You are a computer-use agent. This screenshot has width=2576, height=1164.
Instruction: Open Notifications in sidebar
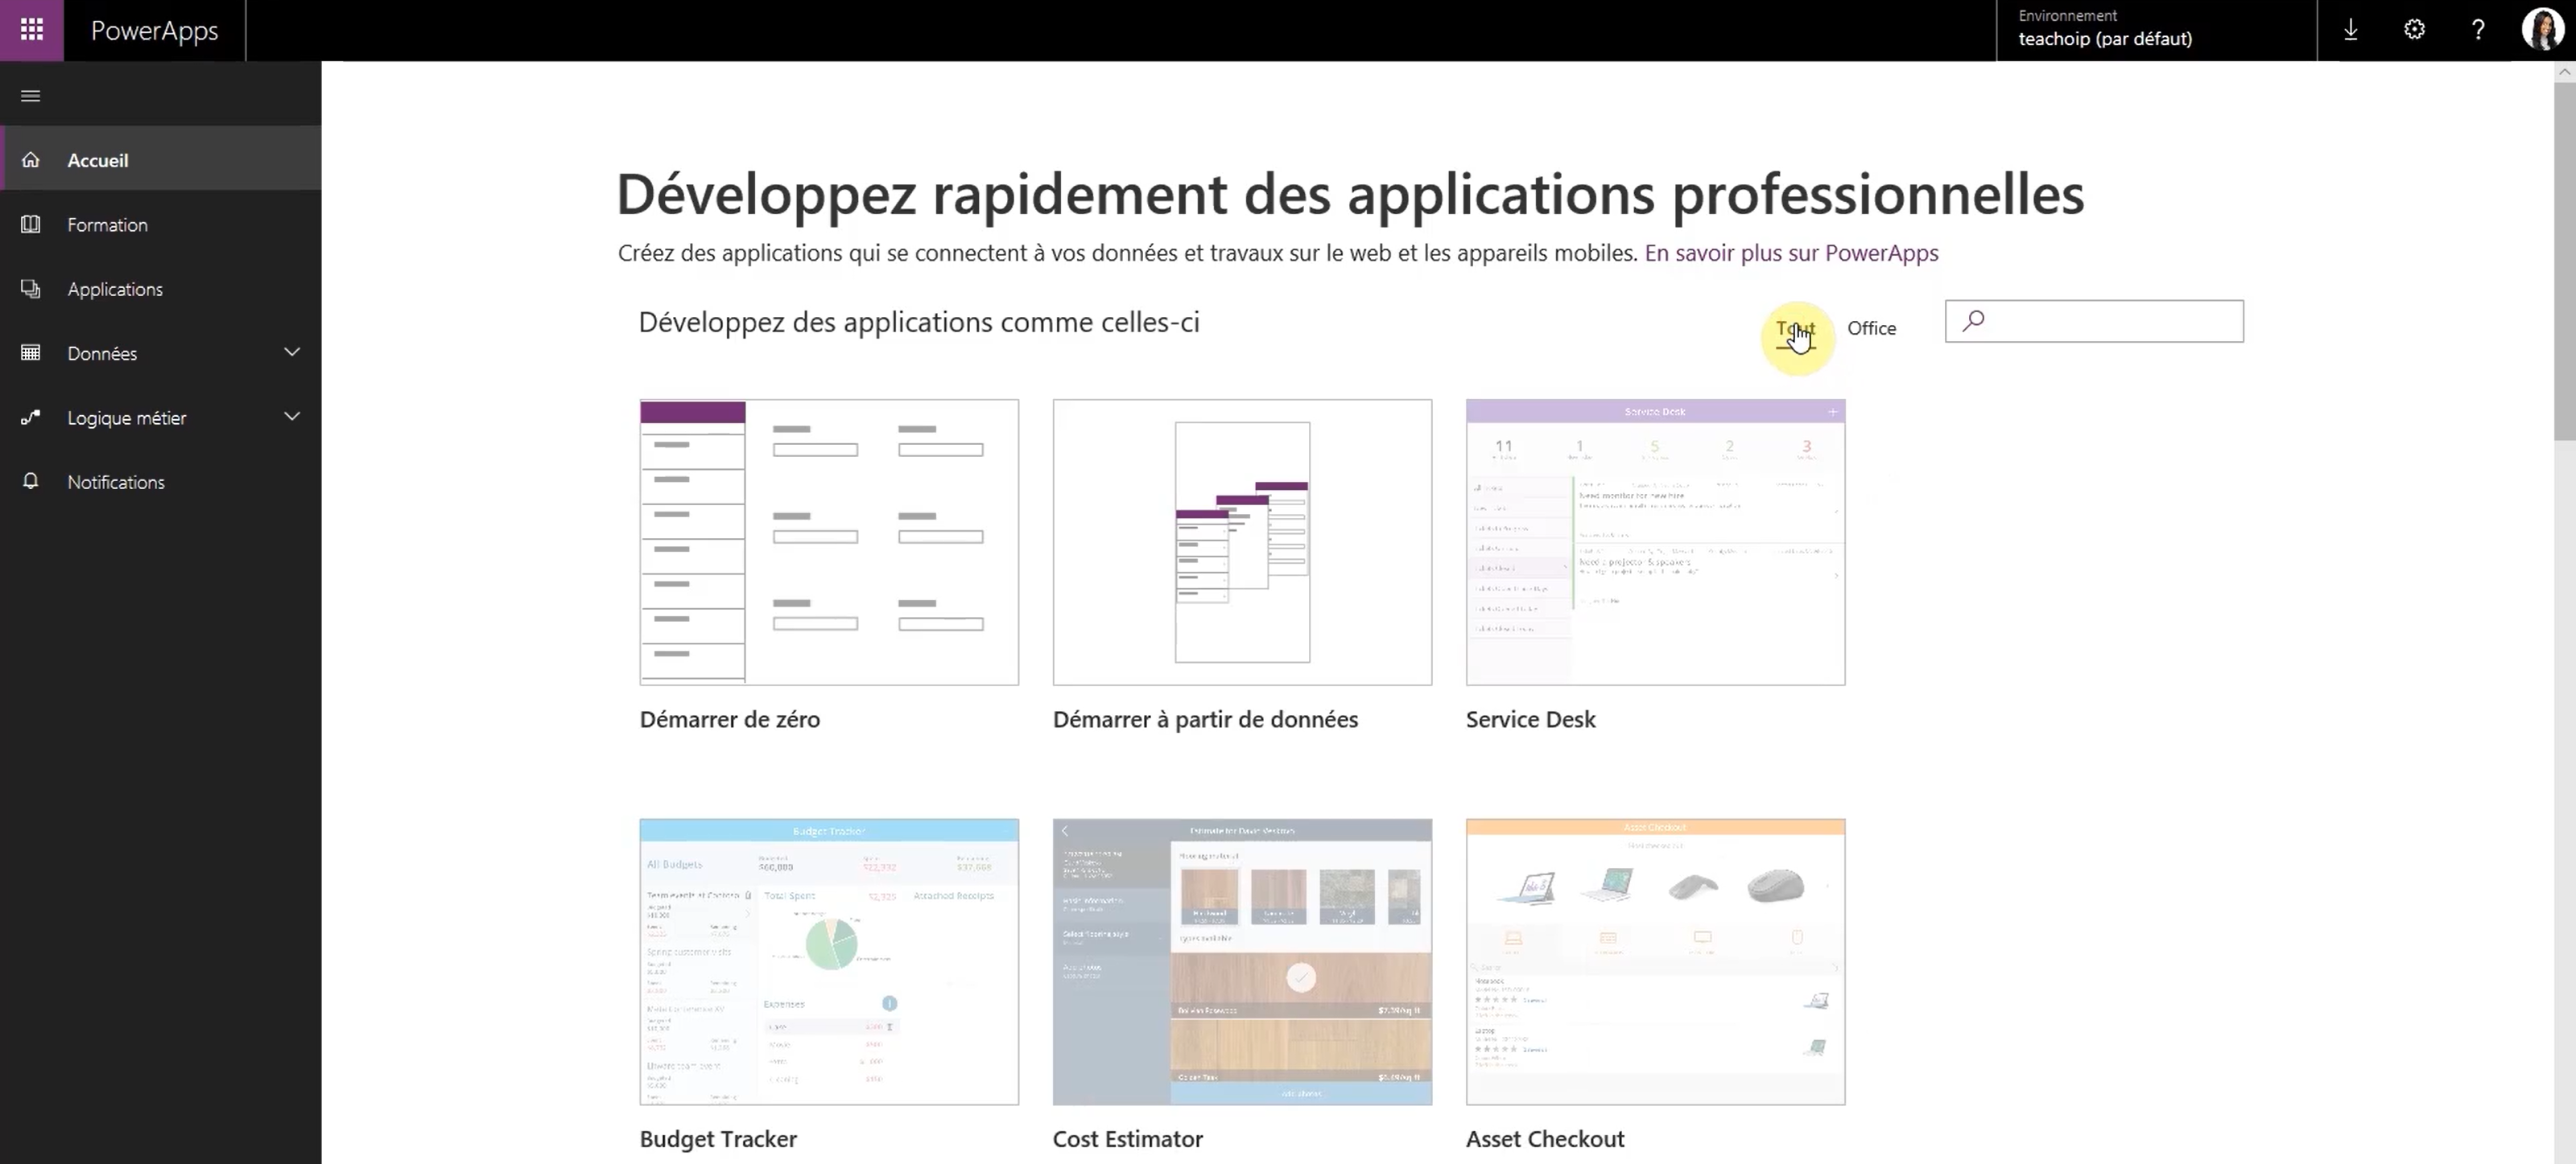pos(161,482)
